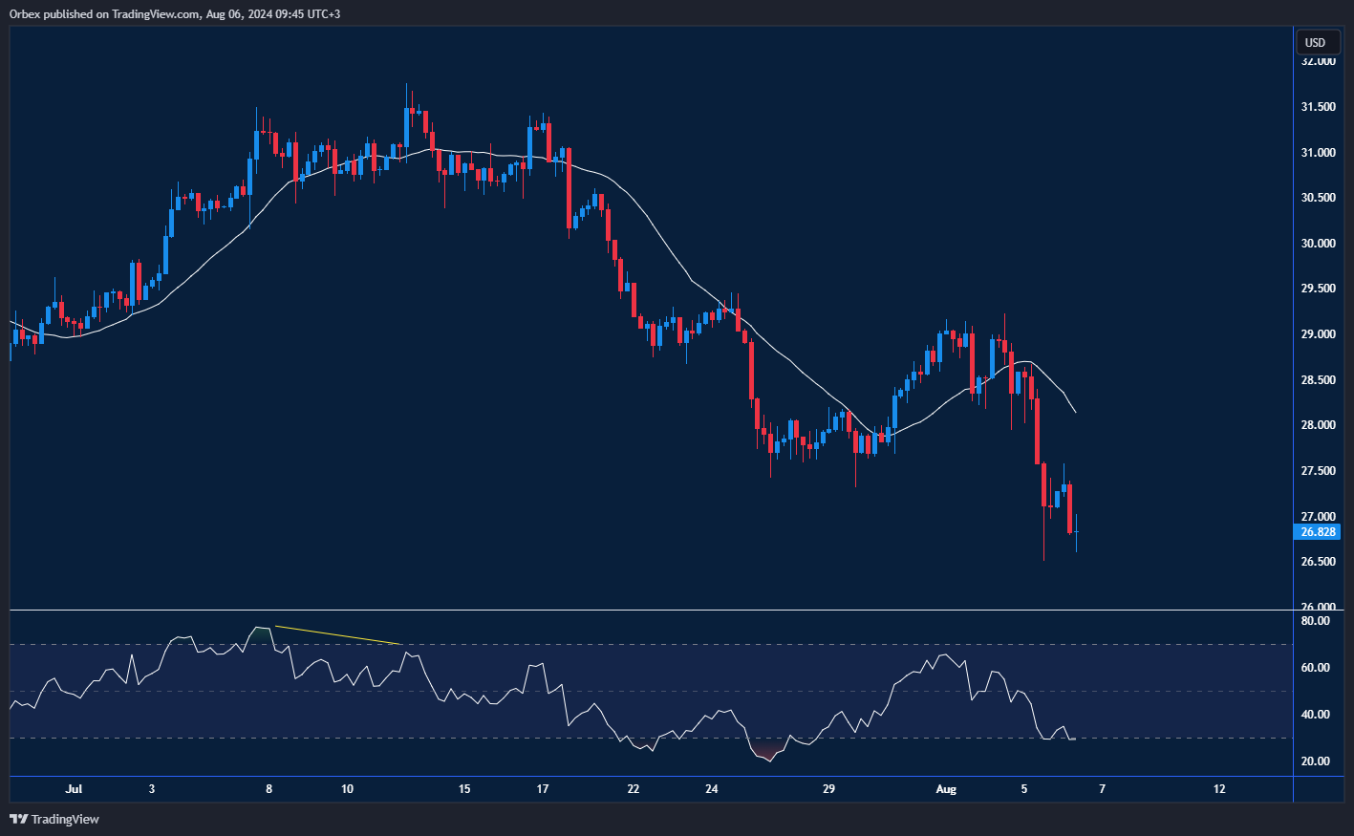1354x836 pixels.
Task: Select the 12 date marker on the time axis
Action: 1219,789
